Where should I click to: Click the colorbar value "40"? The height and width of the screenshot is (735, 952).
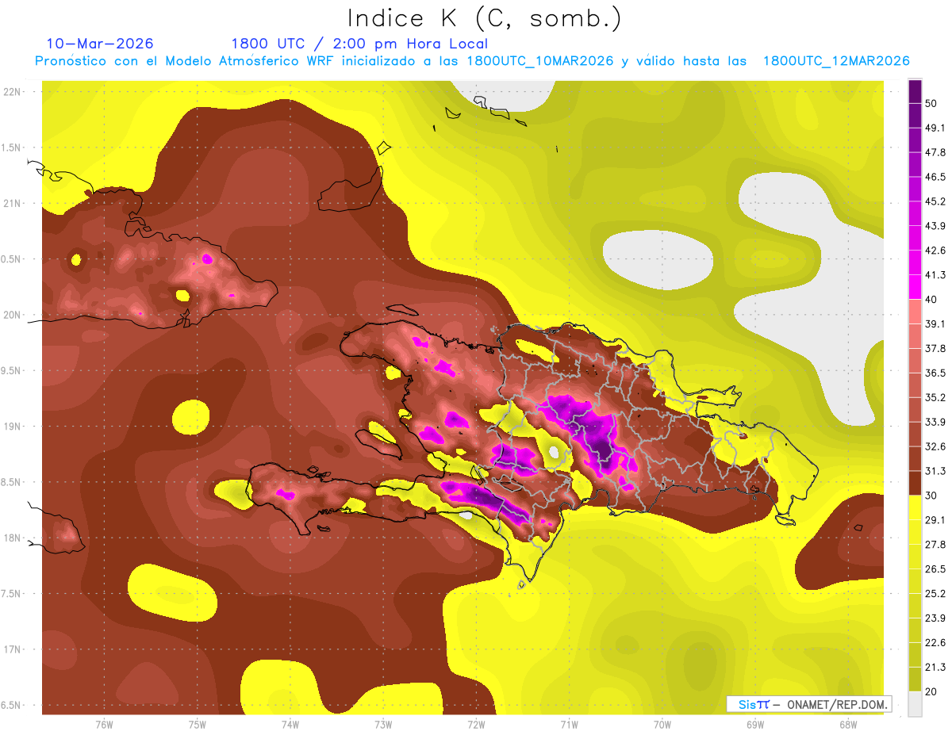click(931, 299)
